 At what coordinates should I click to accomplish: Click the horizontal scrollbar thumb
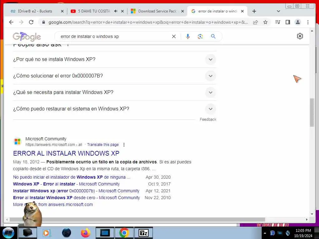point(137,219)
